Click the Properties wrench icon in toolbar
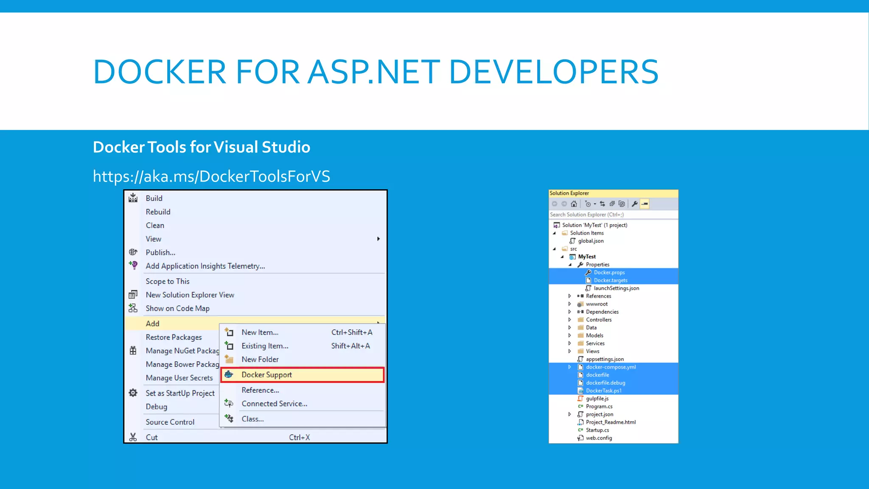Image resolution: width=869 pixels, height=489 pixels. 635,204
